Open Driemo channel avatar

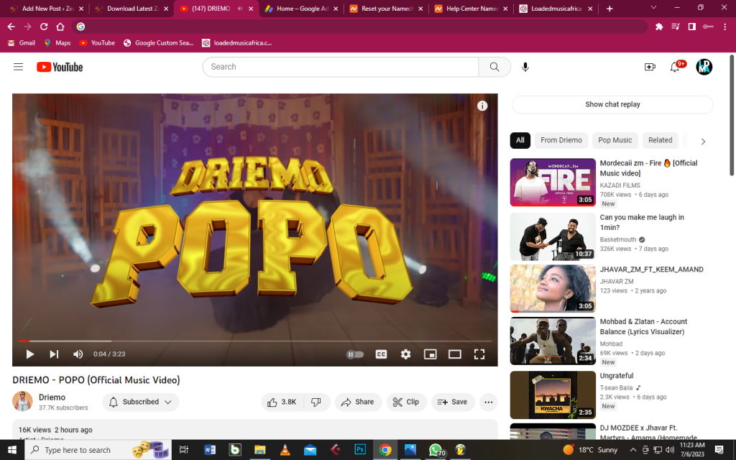click(x=22, y=401)
